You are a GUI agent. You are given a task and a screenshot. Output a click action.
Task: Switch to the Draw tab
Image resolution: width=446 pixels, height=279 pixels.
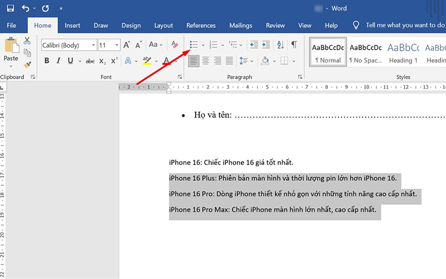point(101,25)
